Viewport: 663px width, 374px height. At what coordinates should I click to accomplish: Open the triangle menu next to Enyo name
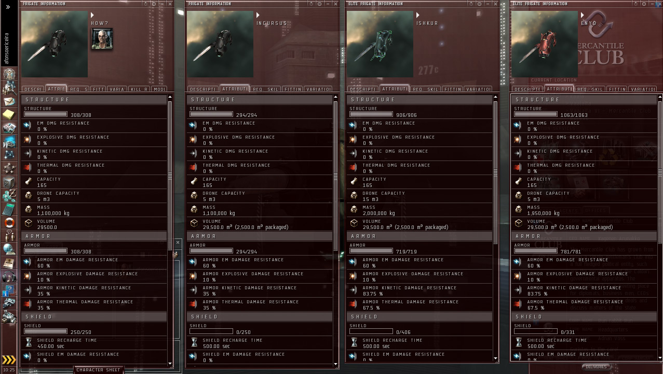coord(583,15)
